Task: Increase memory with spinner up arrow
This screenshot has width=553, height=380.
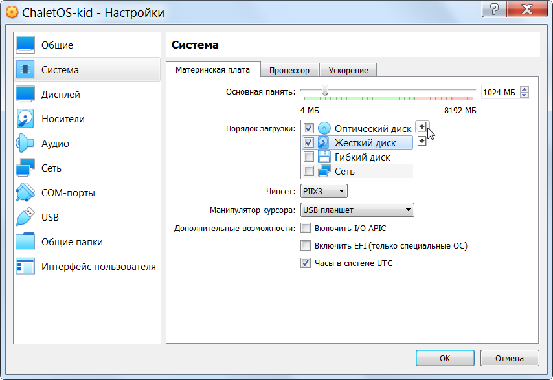Action: (x=525, y=89)
